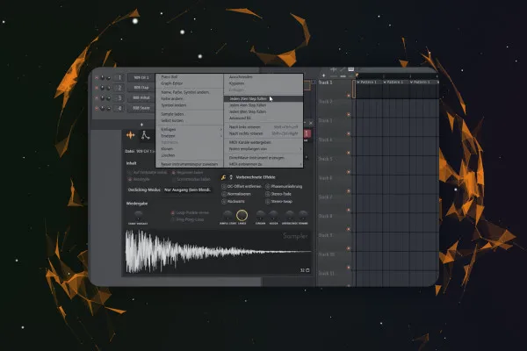Click the pencil tool in playlist toolbar
527x351 pixels.
click(343, 69)
